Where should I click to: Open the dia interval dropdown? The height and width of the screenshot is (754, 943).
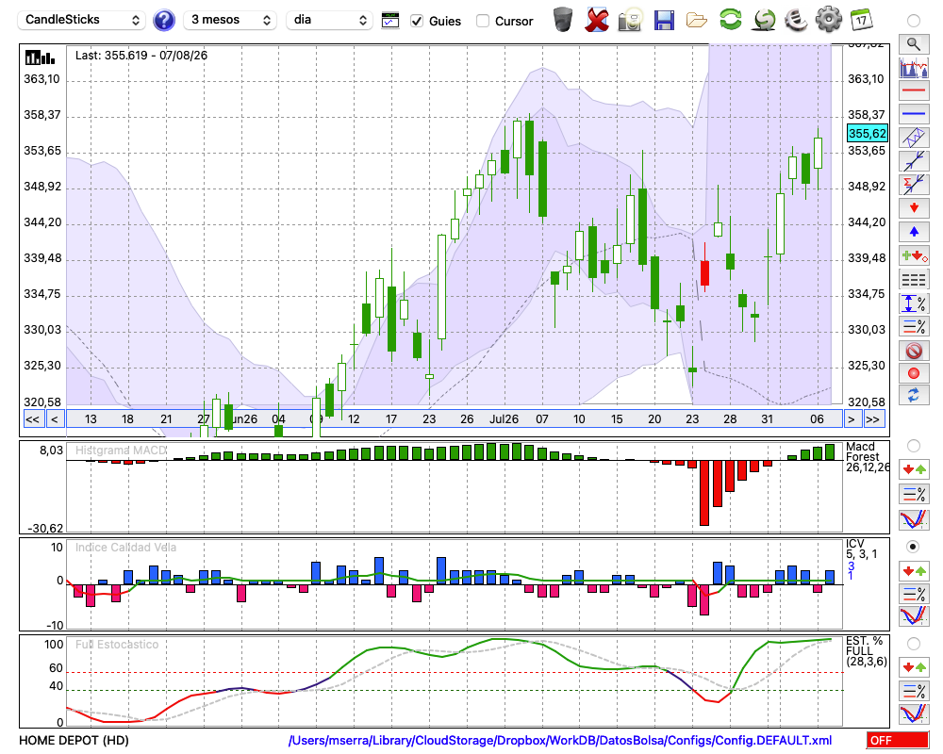[329, 20]
